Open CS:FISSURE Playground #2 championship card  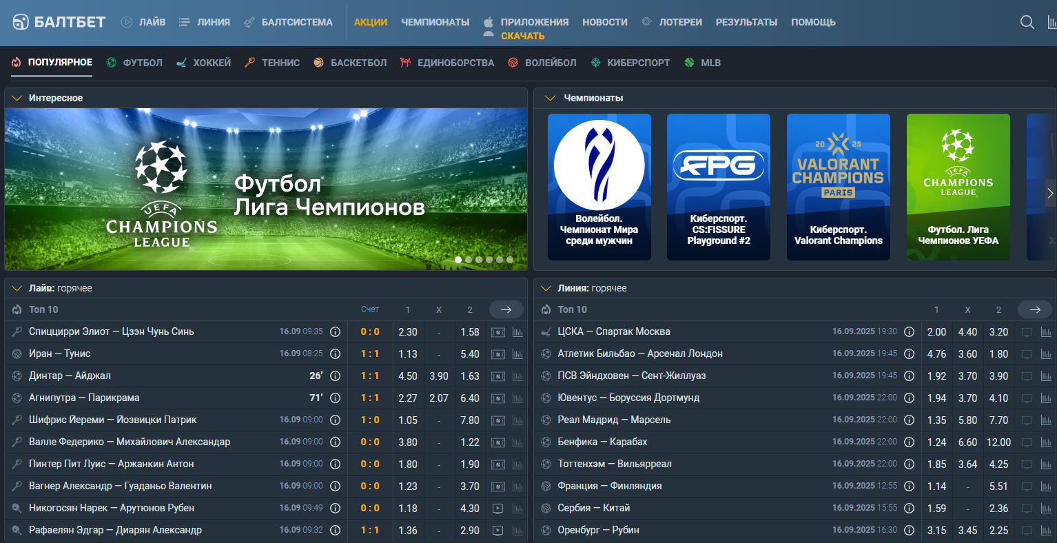pos(719,187)
